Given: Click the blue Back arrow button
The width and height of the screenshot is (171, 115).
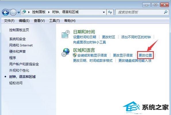Looking at the screenshot, I should 5,12.
